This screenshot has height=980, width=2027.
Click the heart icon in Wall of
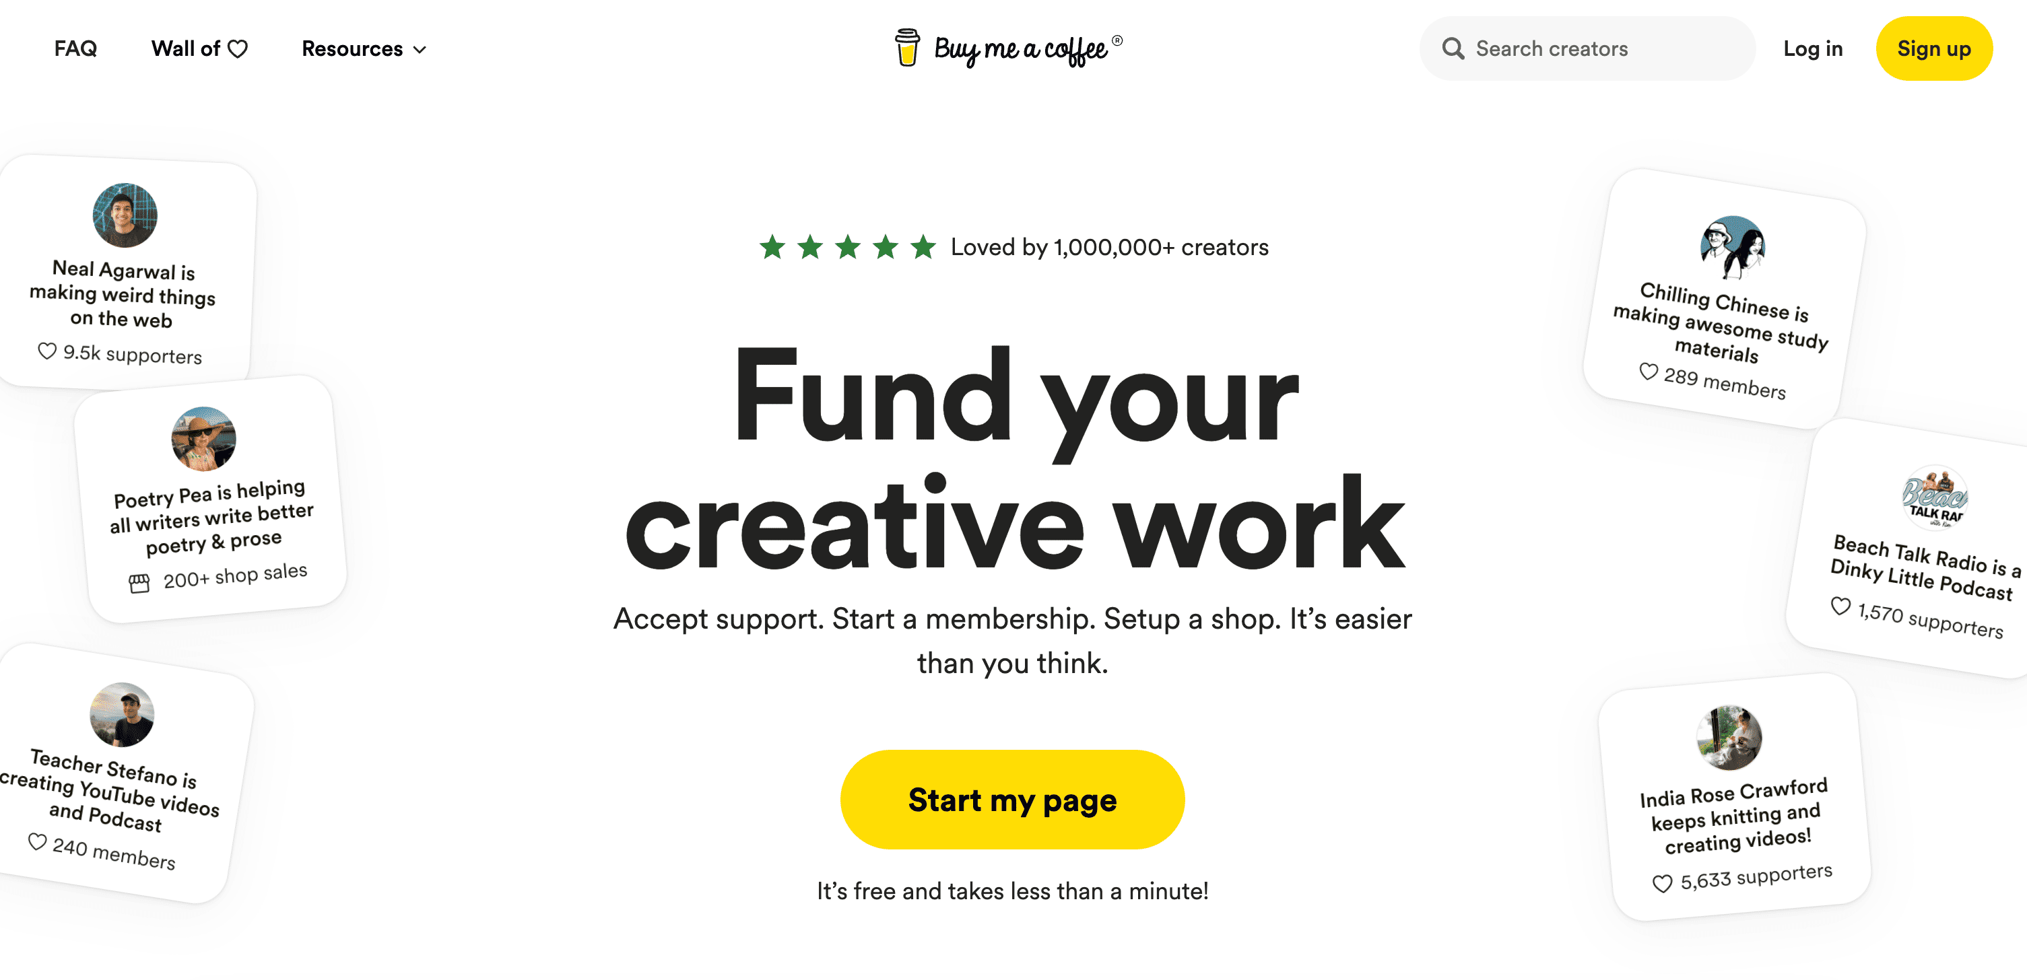click(238, 50)
